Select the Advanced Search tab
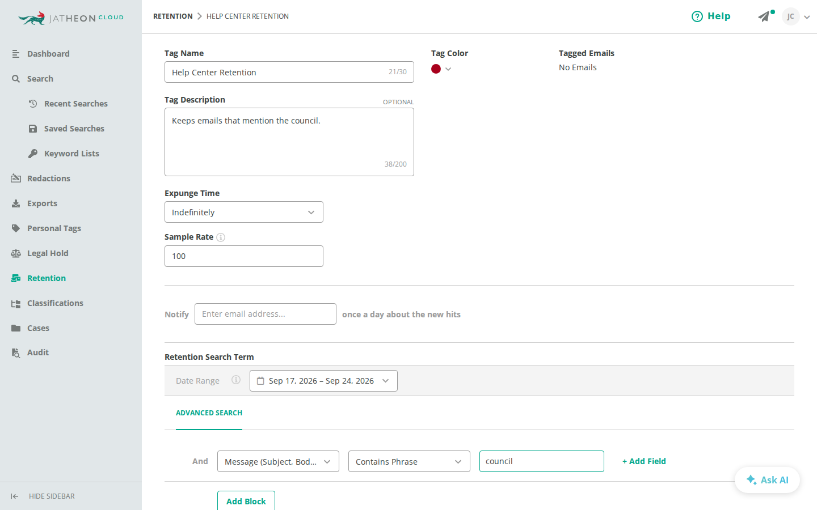Image resolution: width=817 pixels, height=510 pixels. (209, 413)
